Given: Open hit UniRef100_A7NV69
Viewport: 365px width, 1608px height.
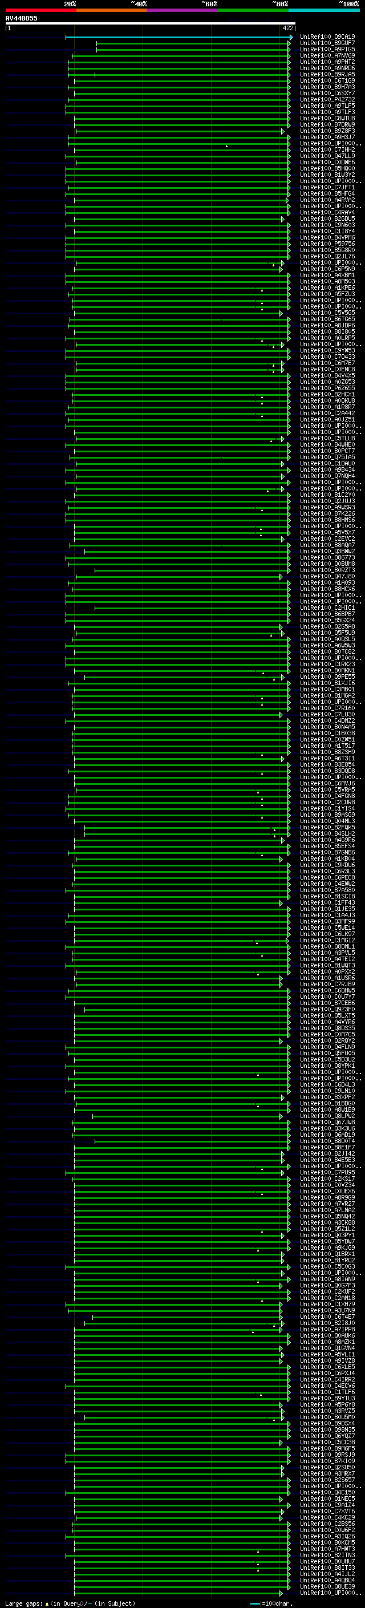Looking at the screenshot, I should (x=327, y=55).
